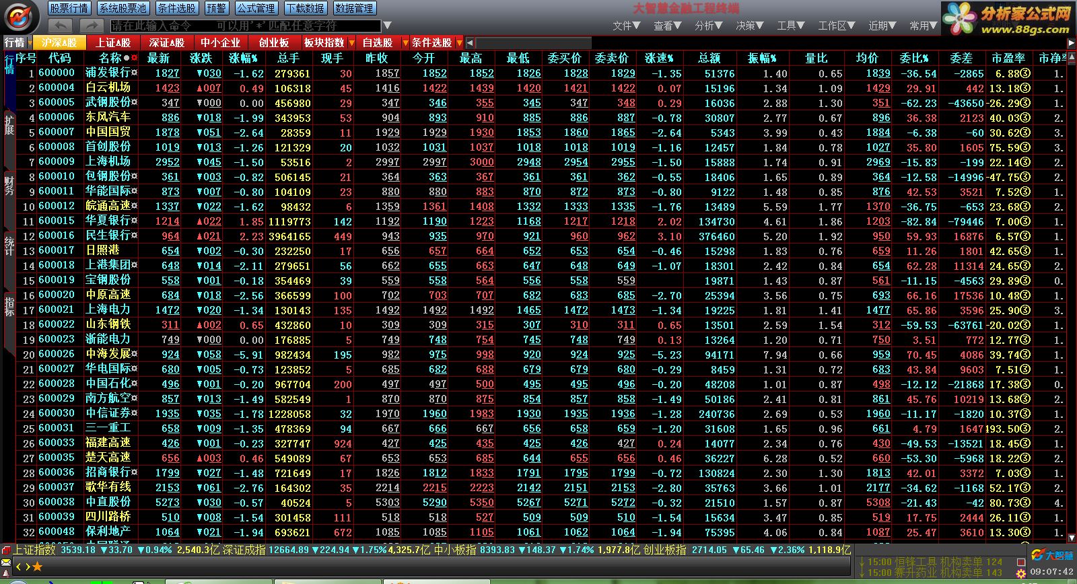Click the 下载数据 download data button

305,8
